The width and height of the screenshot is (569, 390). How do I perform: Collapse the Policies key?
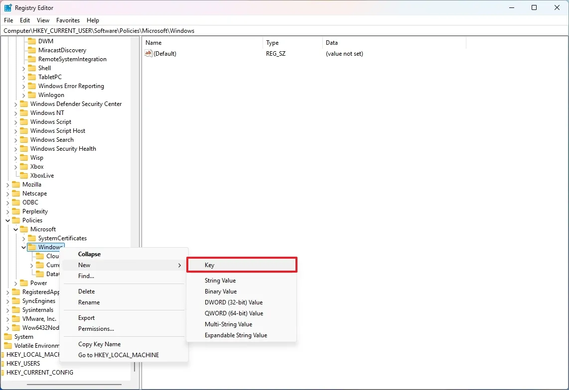(x=7, y=220)
